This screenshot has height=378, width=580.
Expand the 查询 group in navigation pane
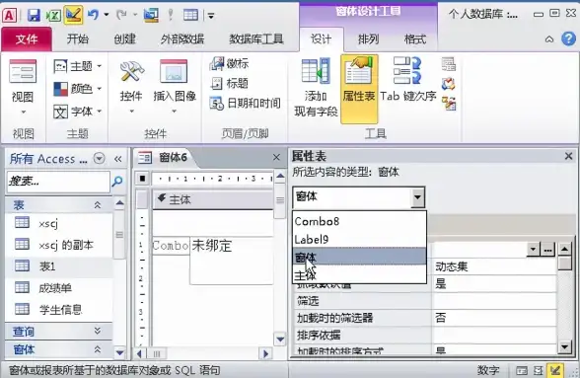point(98,331)
